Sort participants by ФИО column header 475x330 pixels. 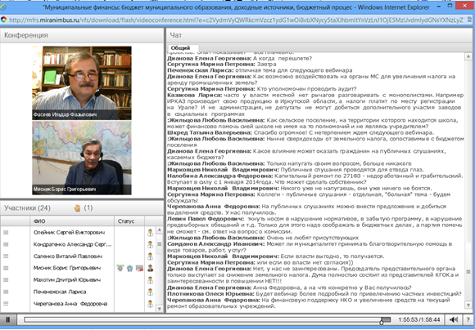(x=72, y=221)
